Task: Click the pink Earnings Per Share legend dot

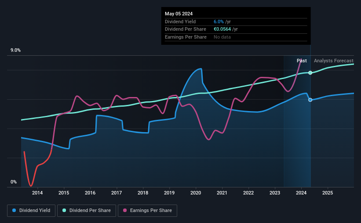Action: coord(125,210)
